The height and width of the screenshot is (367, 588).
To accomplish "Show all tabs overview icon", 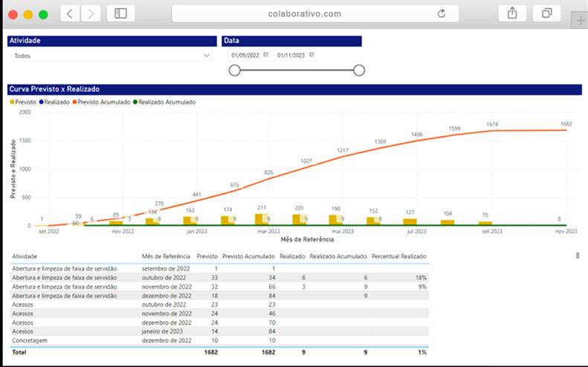I will point(546,13).
